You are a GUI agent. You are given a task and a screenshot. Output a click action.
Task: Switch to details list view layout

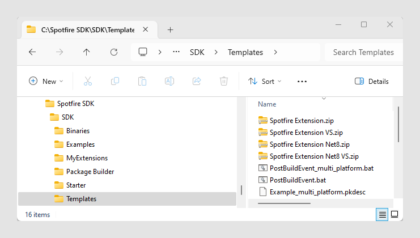click(x=383, y=214)
